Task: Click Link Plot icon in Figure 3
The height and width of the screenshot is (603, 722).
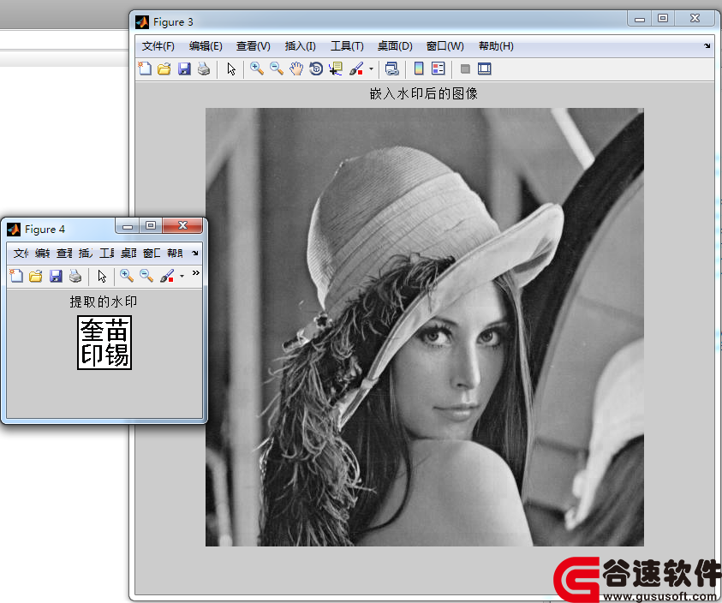Action: point(392,69)
